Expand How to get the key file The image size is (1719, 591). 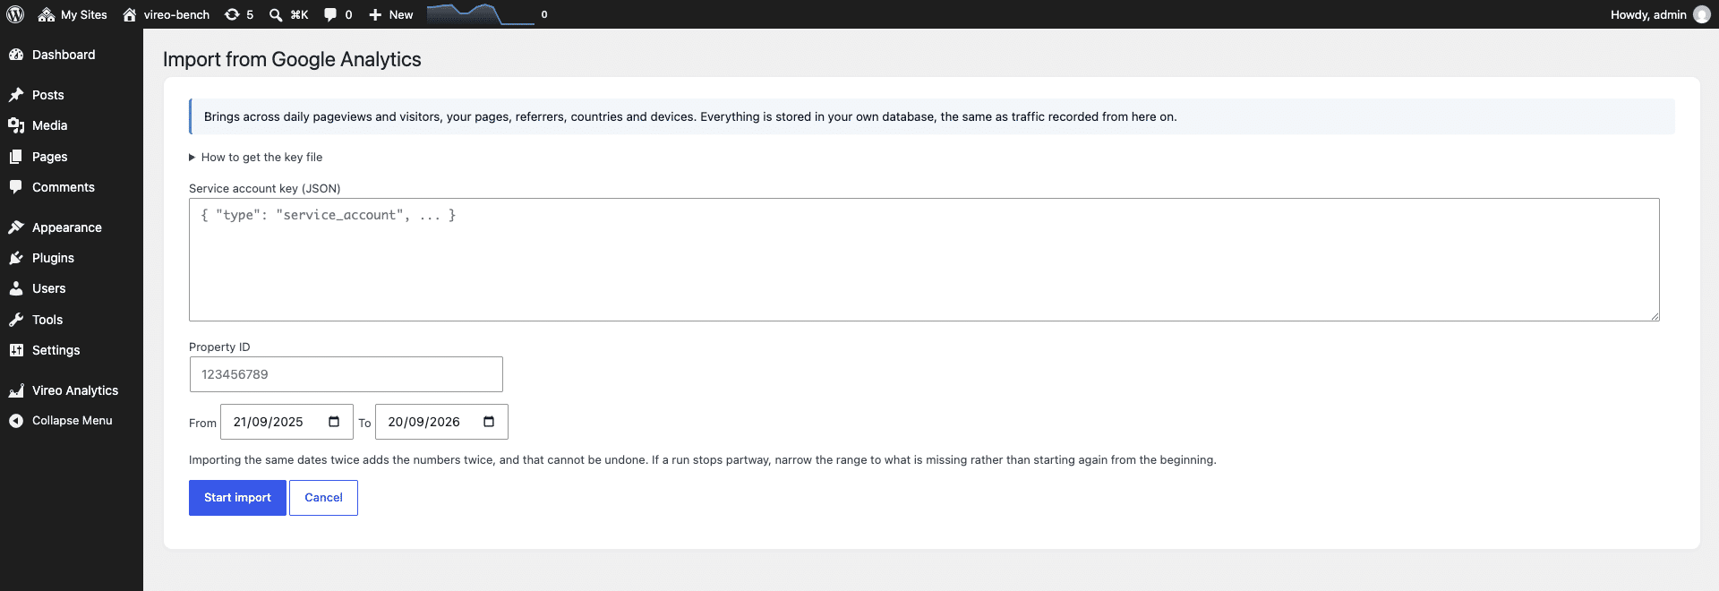tap(256, 158)
